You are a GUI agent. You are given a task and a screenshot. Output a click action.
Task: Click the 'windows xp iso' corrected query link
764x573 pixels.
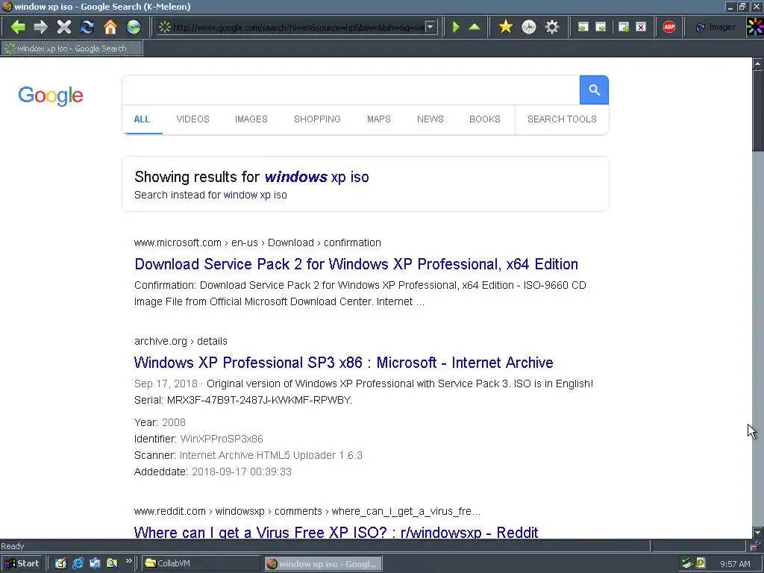(316, 177)
